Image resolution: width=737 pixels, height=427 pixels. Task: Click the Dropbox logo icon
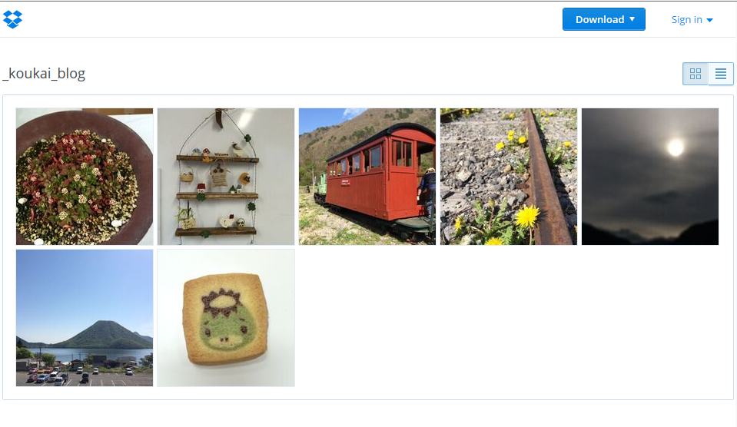(x=13, y=19)
